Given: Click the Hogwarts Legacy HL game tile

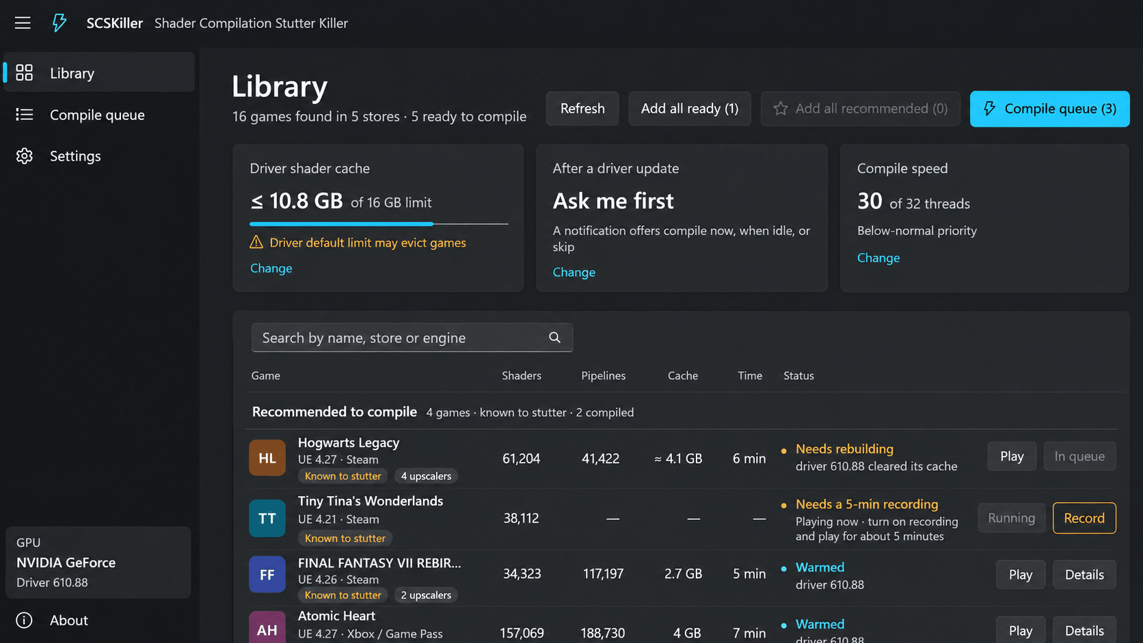Looking at the screenshot, I should click(x=267, y=458).
